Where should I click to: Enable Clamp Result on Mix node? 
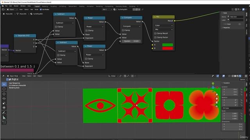(155, 33)
